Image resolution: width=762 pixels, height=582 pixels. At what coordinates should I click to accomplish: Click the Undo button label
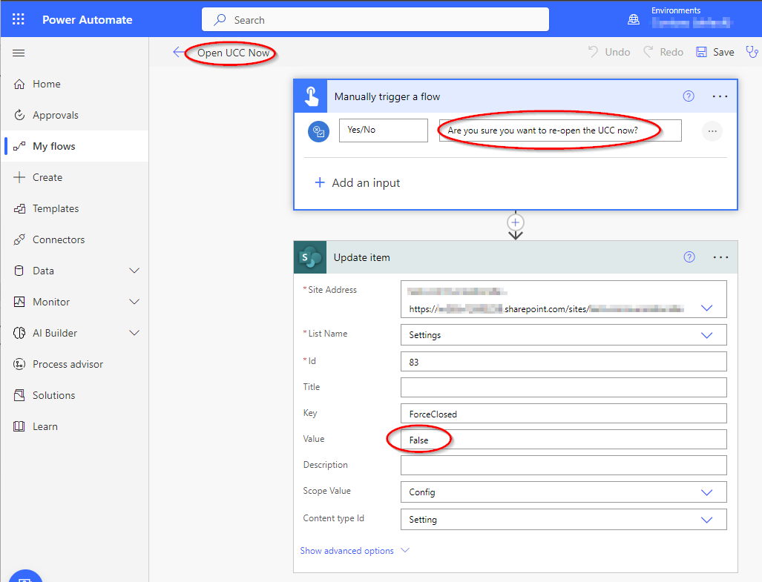coord(617,52)
